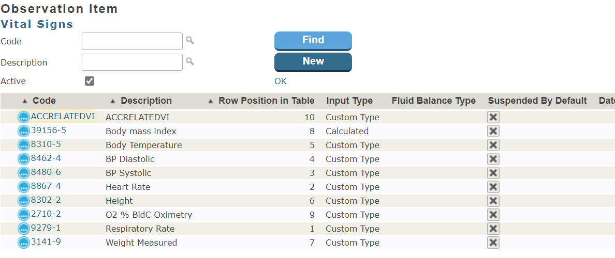Click the Fluid Balance Type column header
Viewport: 615px width, 258px height.
433,101
